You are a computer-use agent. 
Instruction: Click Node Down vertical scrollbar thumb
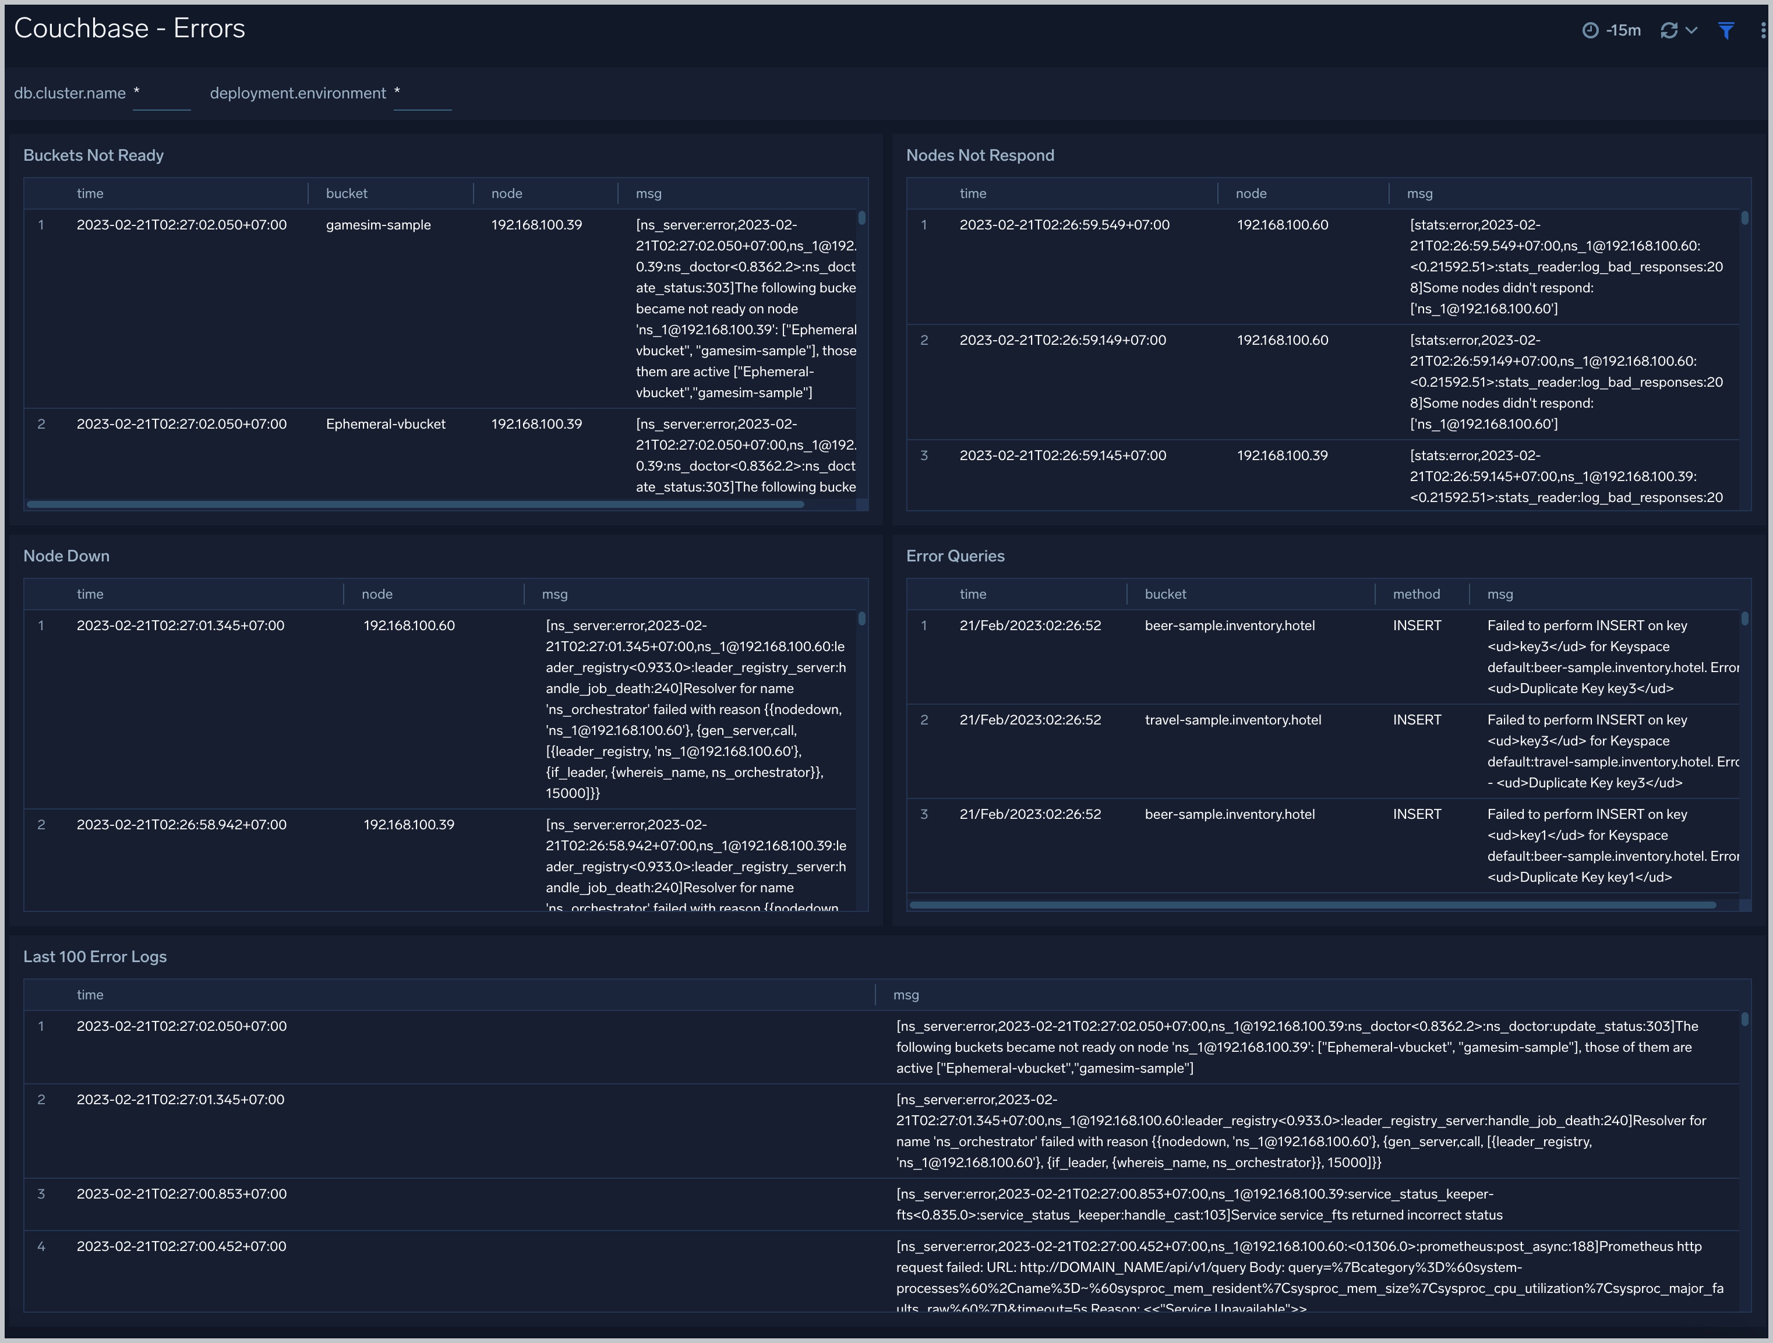click(861, 619)
